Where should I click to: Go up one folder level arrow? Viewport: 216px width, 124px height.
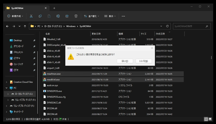(x=25, y=26)
